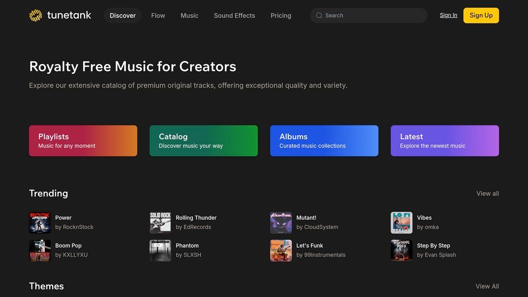This screenshot has width=528, height=297.
Task: Open the Discover tab
Action: click(123, 15)
